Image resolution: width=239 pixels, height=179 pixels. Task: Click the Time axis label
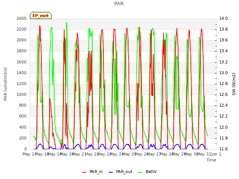click(x=211, y=160)
